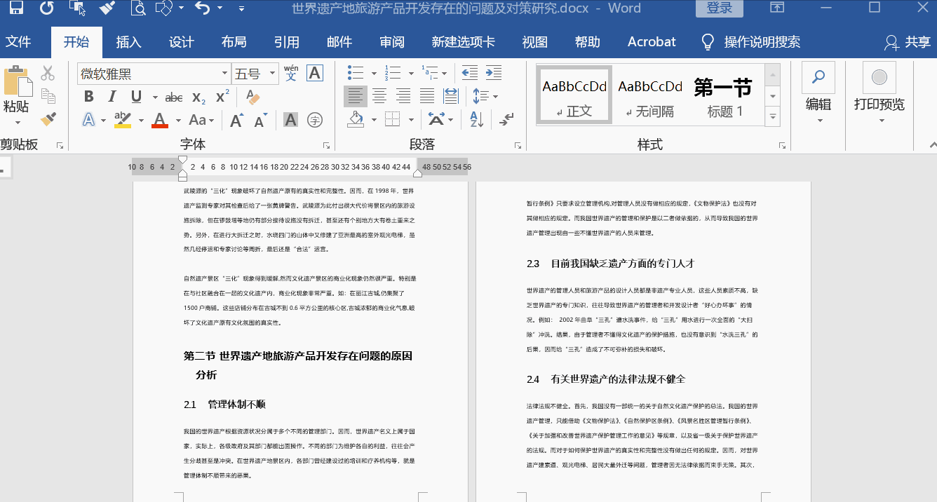Open the font dialog launcher

[x=327, y=146]
